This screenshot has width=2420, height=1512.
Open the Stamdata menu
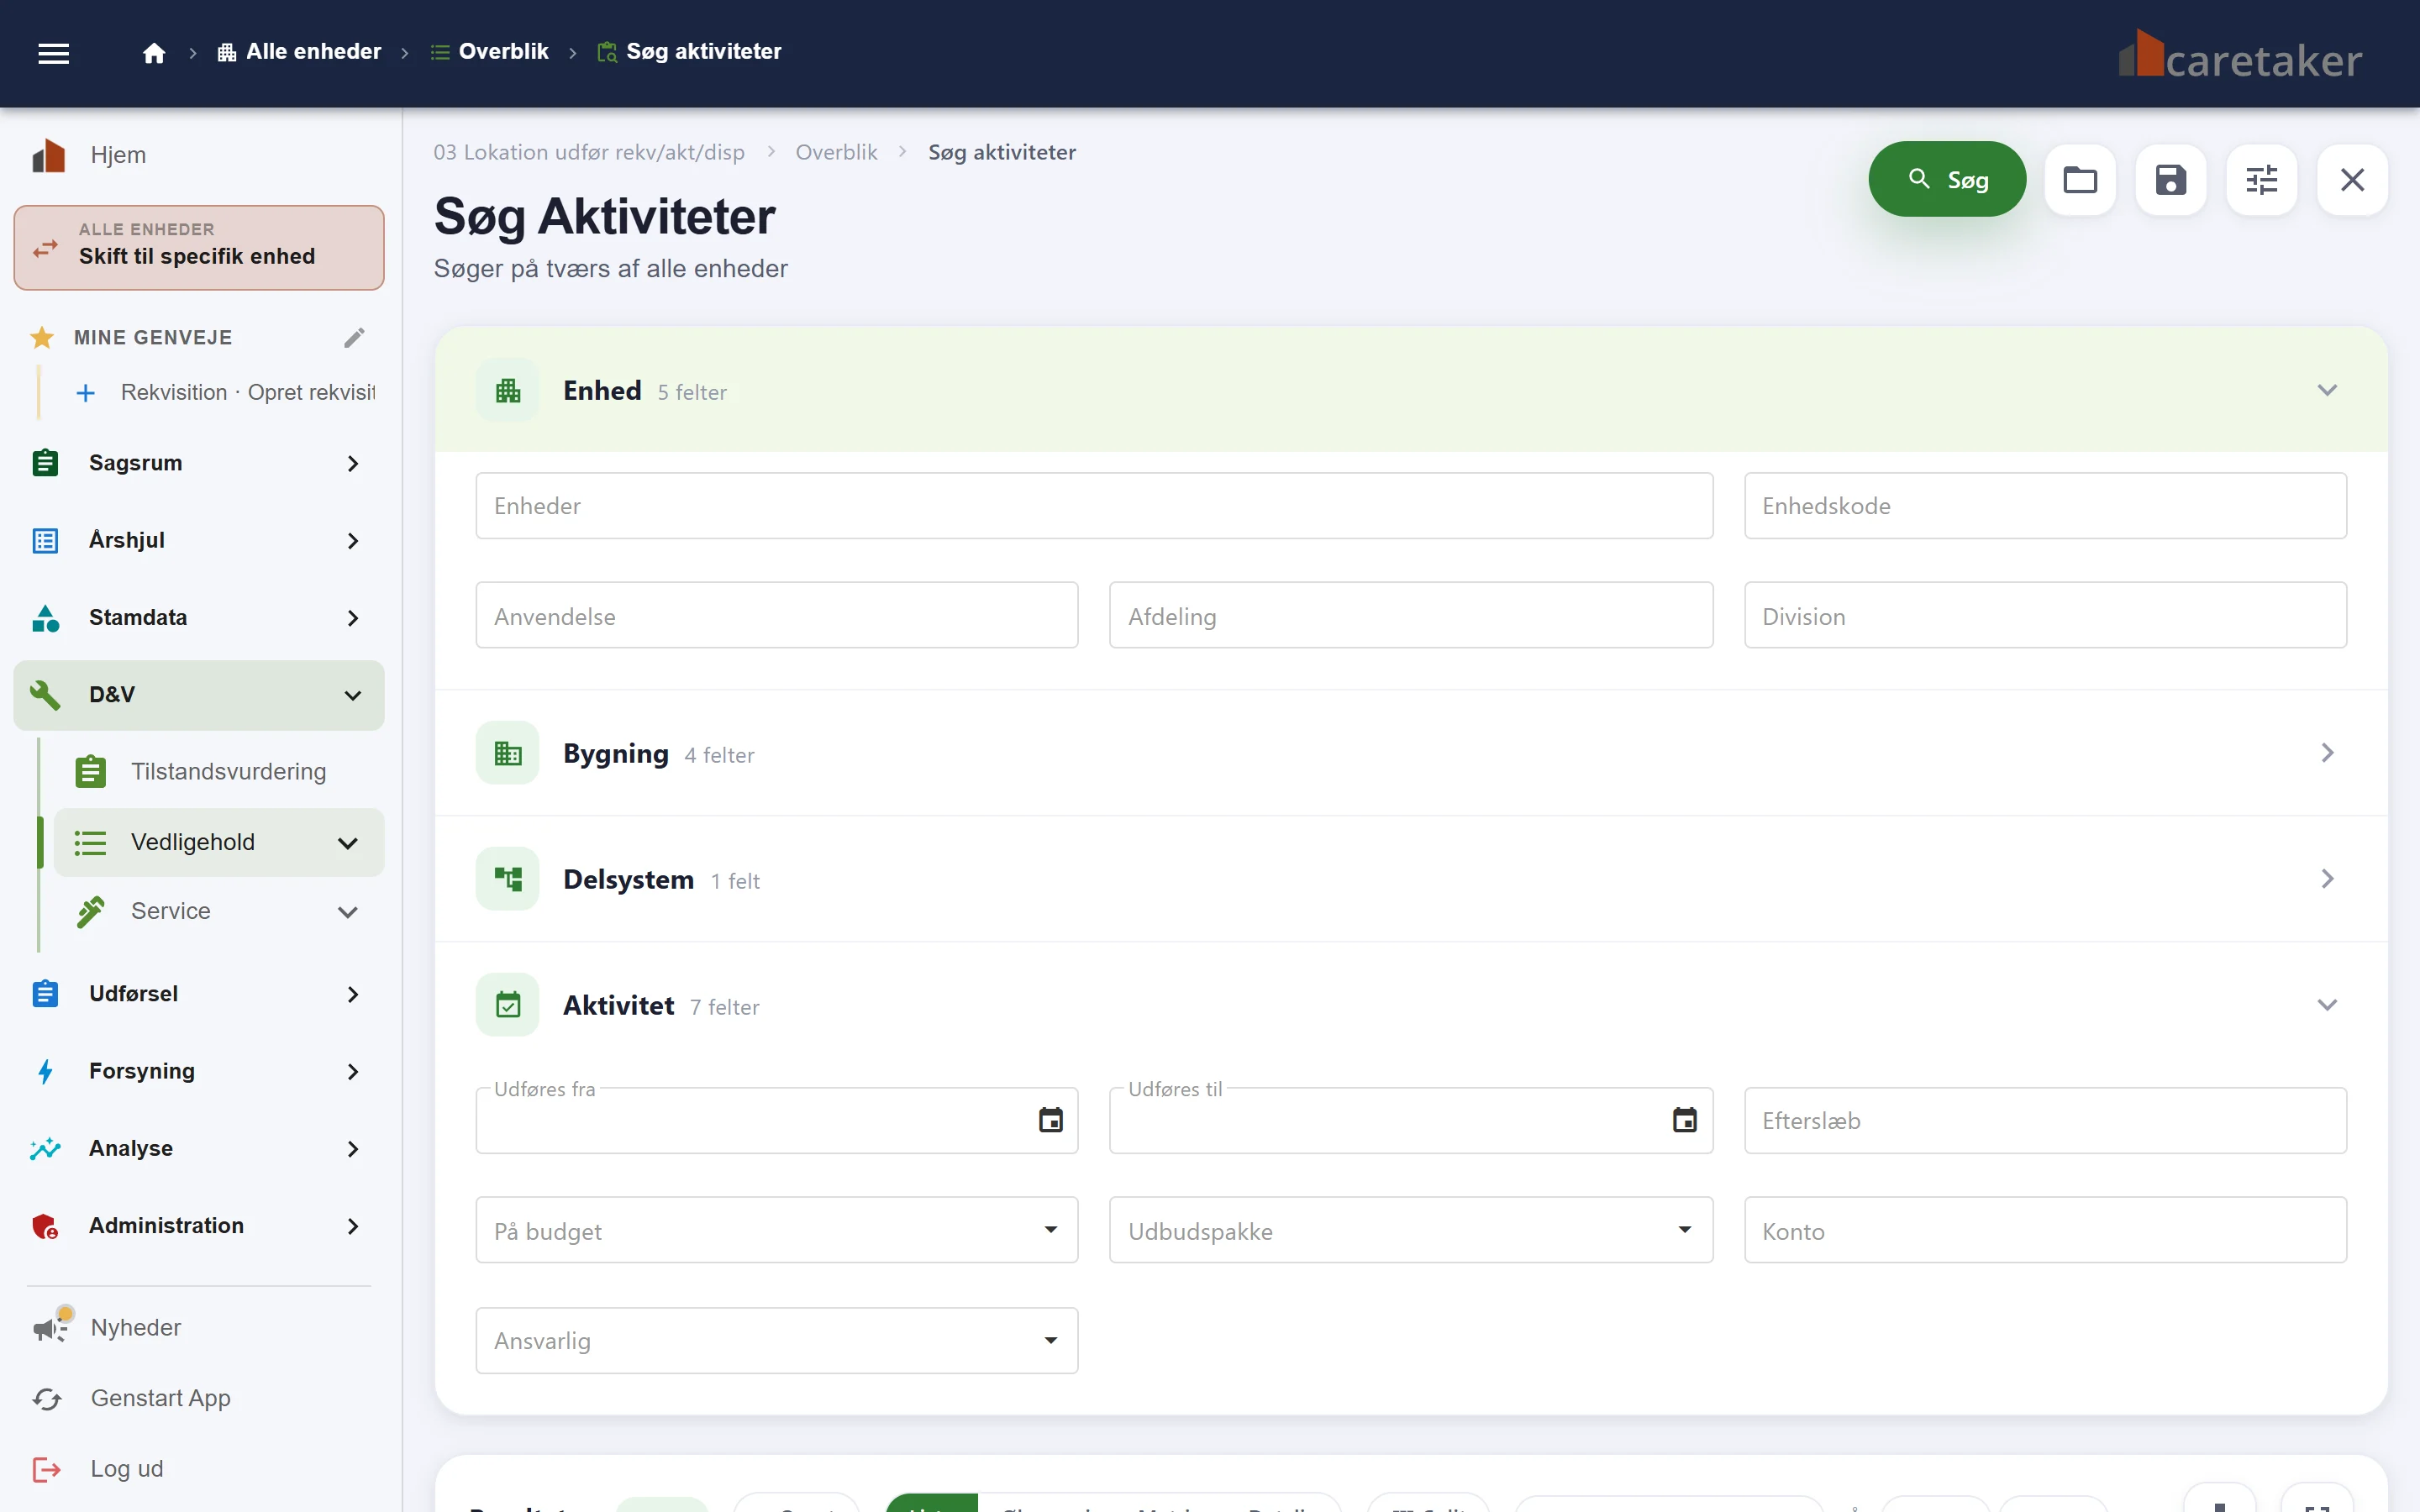coord(198,618)
